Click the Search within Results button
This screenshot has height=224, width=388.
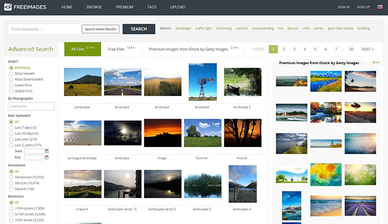pos(100,29)
